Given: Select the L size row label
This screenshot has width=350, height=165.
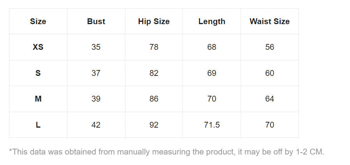Looking at the screenshot, I should (38, 125).
